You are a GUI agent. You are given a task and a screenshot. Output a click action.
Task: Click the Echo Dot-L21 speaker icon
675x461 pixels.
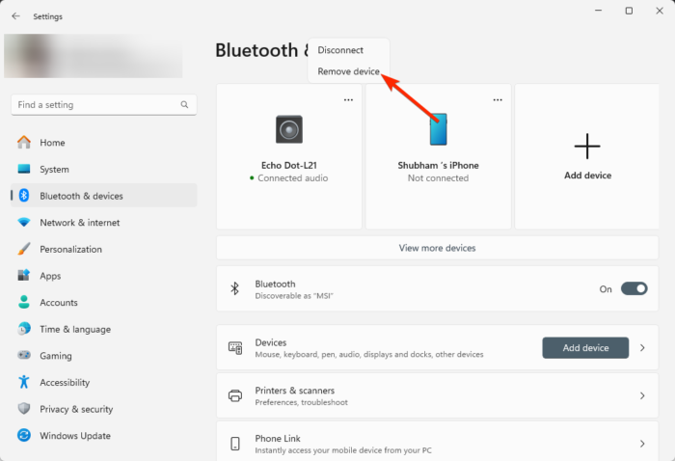click(289, 129)
